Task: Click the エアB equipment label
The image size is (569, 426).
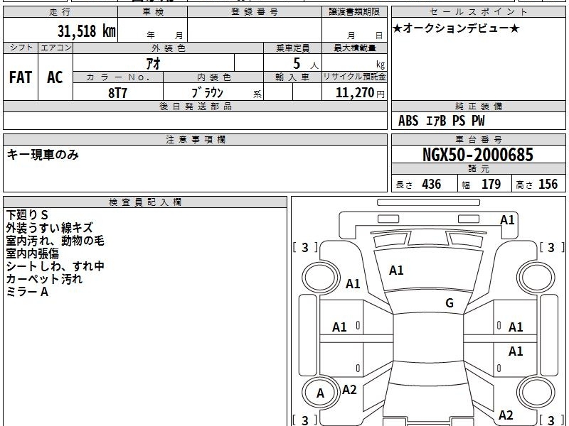Action: coord(436,121)
